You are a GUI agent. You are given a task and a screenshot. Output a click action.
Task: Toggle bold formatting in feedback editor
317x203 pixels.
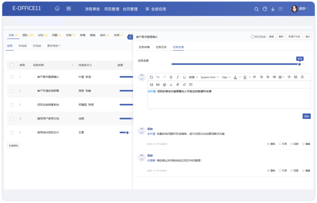pyautogui.click(x=171, y=77)
